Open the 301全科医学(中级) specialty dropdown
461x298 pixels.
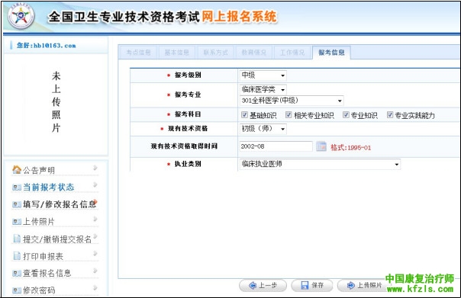click(x=292, y=101)
